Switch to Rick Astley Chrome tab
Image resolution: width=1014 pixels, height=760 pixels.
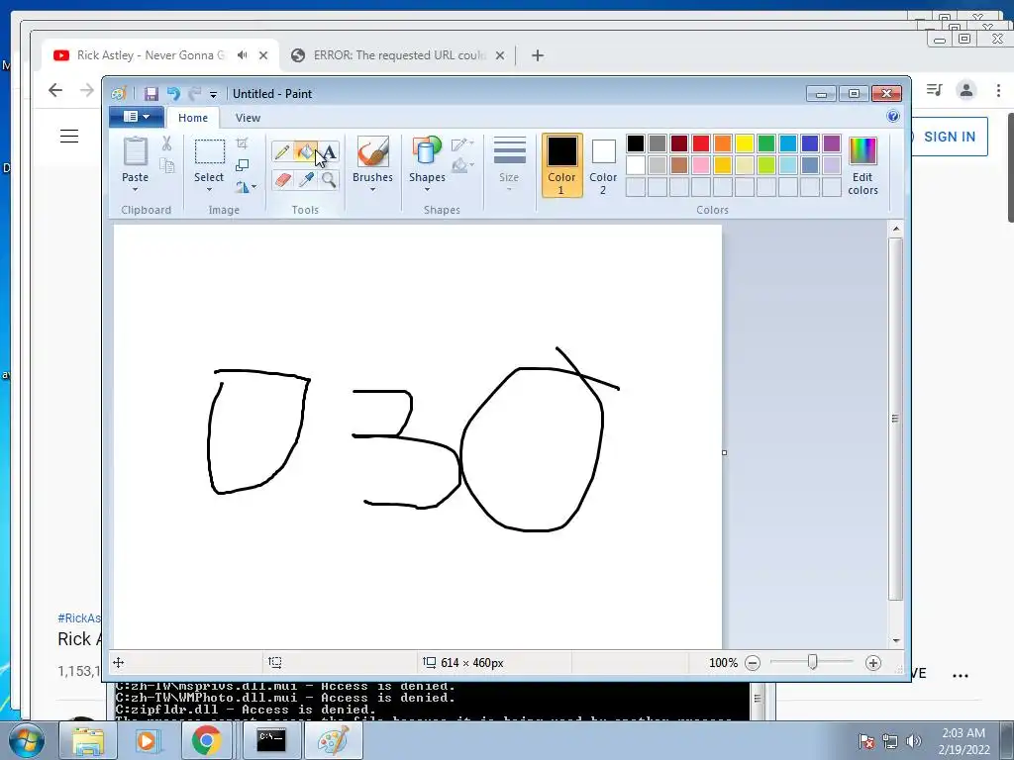click(151, 55)
